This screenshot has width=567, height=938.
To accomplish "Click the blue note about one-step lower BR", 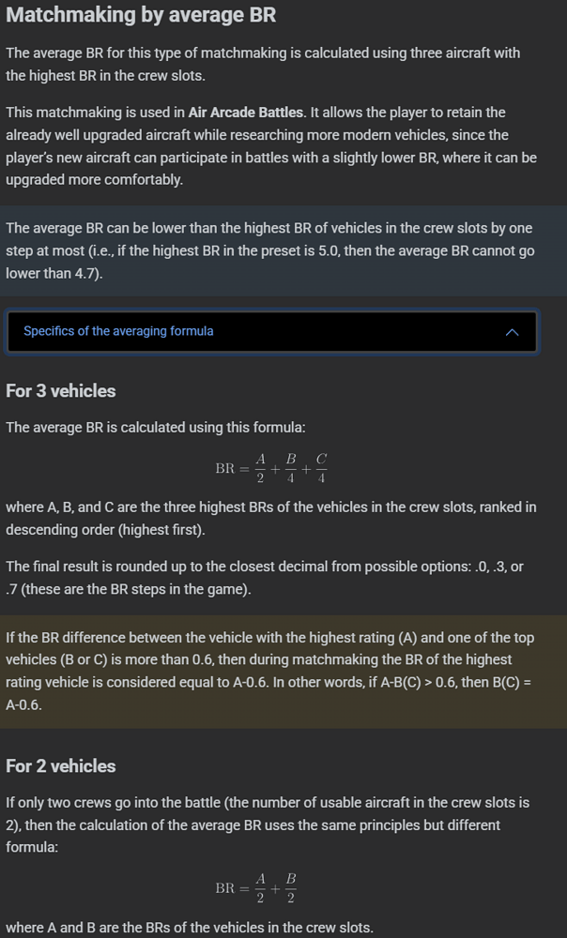I will click(270, 250).
